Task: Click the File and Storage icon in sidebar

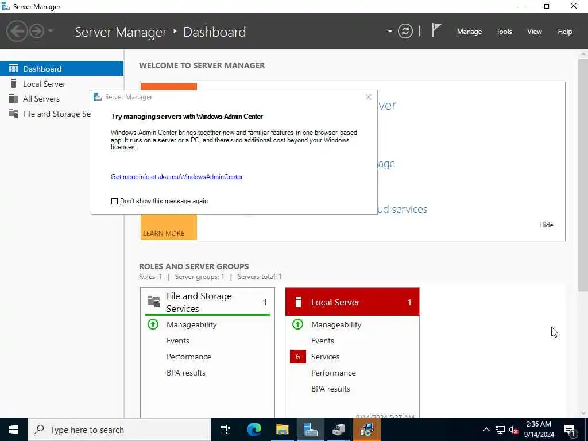Action: tap(14, 113)
